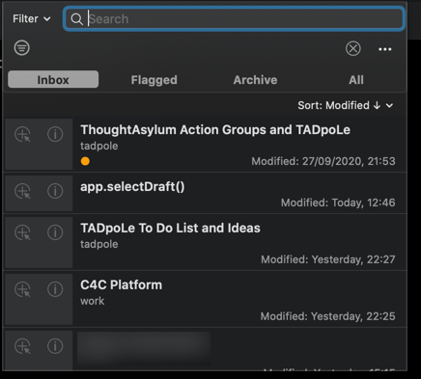
Task: Toggle the tag filter list icon
Action: (22, 48)
